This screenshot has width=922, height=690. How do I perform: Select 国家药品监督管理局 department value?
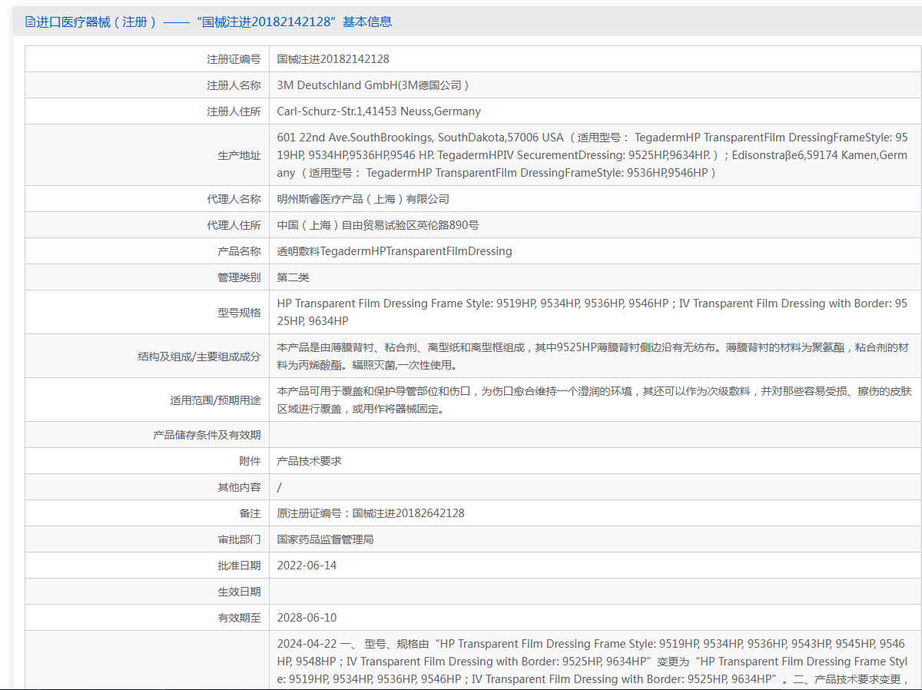click(x=325, y=539)
